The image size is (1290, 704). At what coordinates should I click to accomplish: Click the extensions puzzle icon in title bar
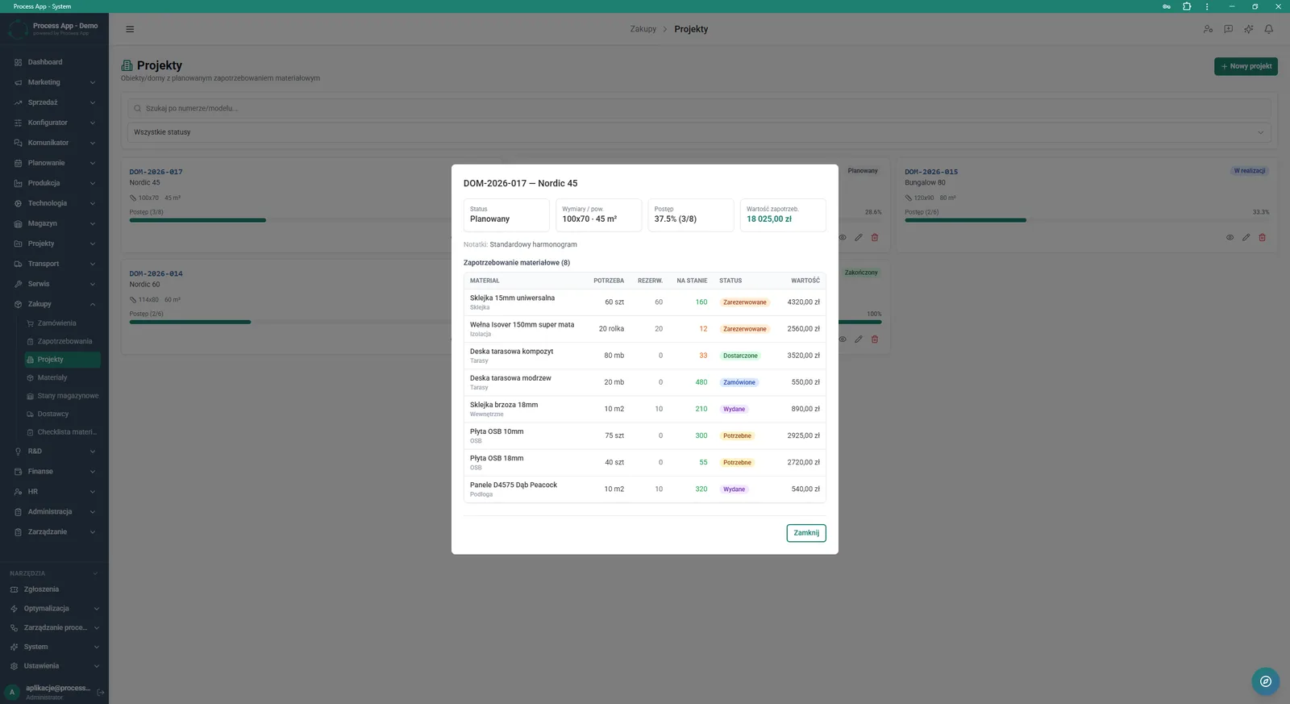tap(1187, 6)
